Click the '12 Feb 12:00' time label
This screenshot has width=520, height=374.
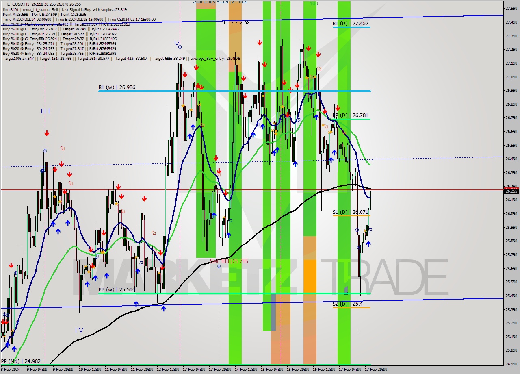click(x=168, y=370)
